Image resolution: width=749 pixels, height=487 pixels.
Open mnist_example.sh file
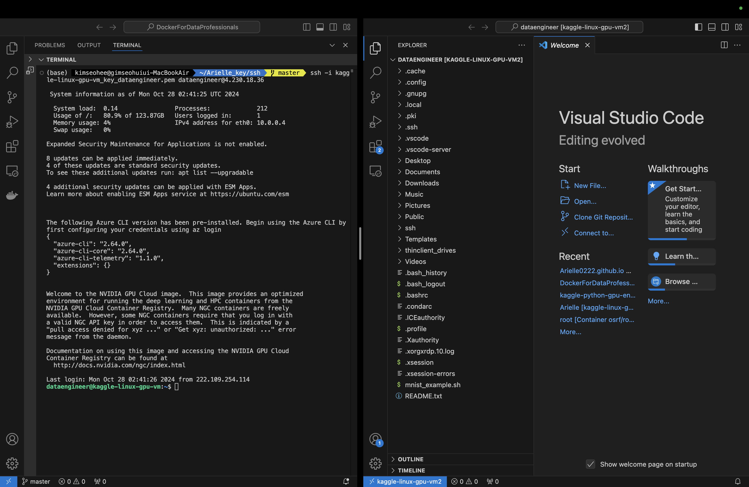point(460,385)
